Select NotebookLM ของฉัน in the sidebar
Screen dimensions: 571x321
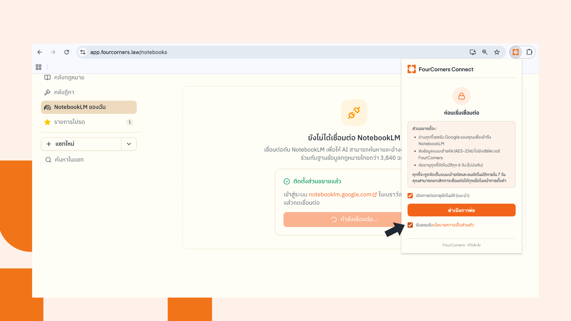pyautogui.click(x=89, y=107)
